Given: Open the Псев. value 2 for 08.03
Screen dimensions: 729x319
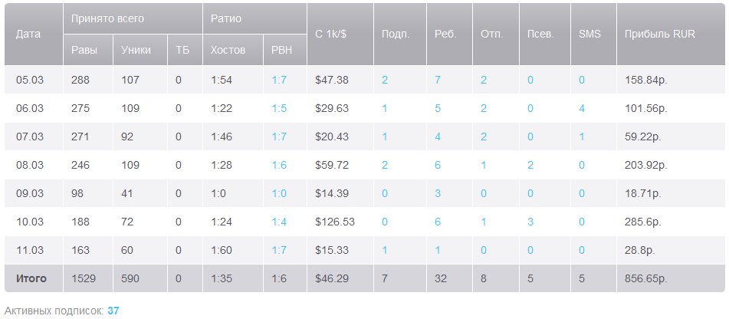Looking at the screenshot, I should [x=530, y=165].
